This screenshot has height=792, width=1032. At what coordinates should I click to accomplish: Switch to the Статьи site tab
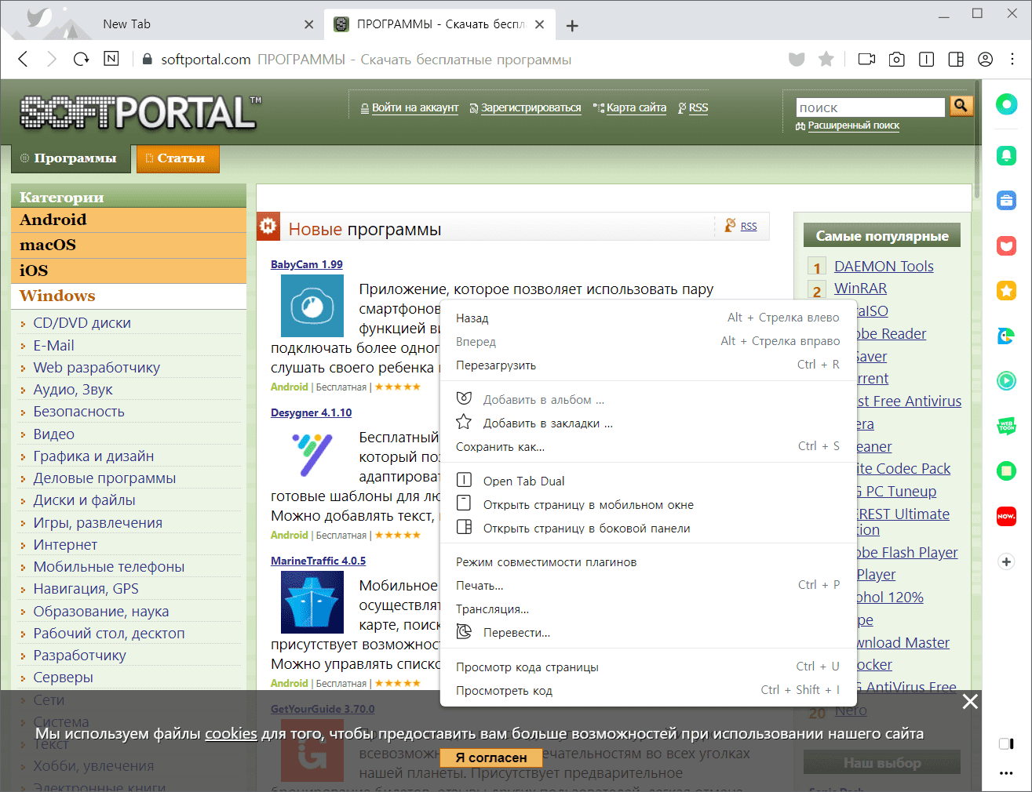(178, 158)
